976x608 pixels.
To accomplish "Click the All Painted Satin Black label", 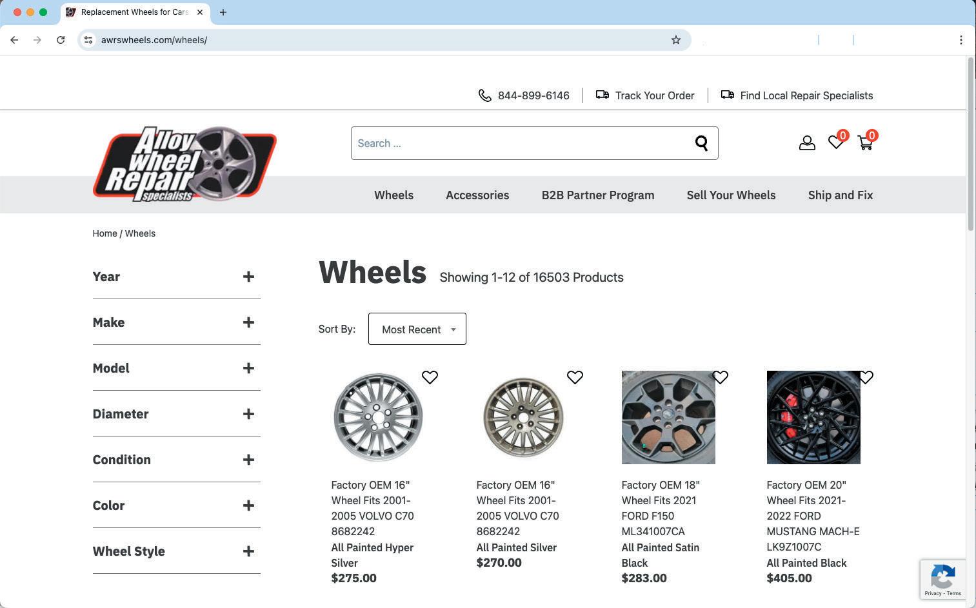I will (660, 555).
